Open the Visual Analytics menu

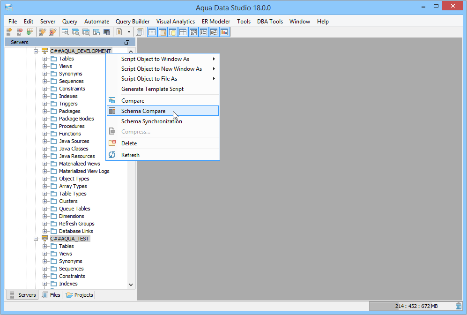tap(176, 22)
